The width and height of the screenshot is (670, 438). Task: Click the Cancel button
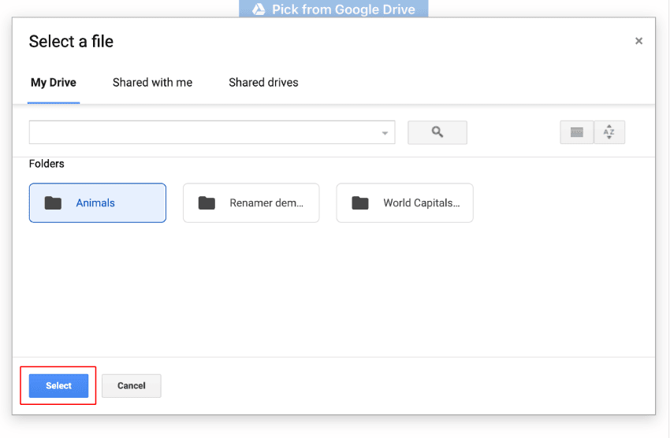click(x=132, y=386)
